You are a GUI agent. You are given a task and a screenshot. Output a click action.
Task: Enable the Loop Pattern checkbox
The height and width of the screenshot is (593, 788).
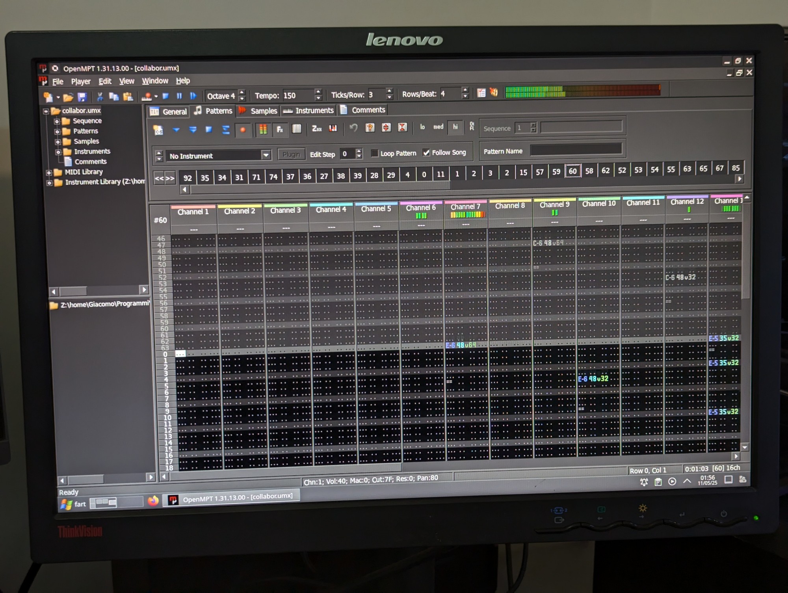pos(375,153)
